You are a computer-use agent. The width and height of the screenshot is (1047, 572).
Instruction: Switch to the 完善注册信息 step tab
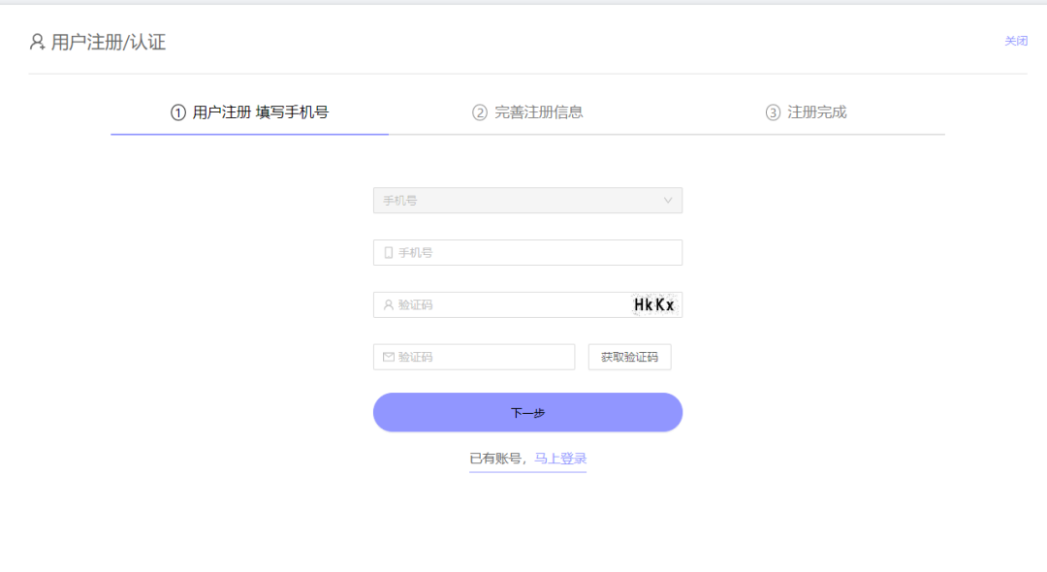click(529, 112)
